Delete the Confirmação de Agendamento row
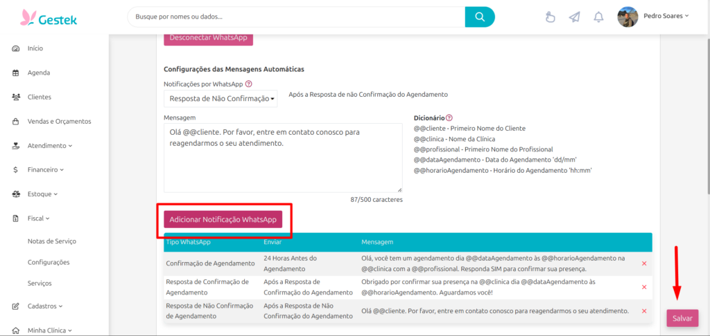This screenshot has width=710, height=336. click(644, 263)
